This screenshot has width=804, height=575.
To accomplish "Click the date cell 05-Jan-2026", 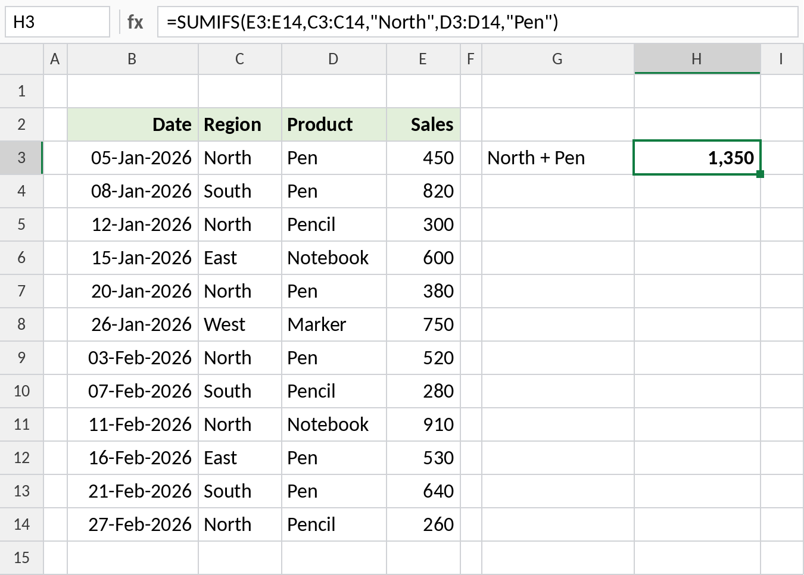I will coord(133,158).
